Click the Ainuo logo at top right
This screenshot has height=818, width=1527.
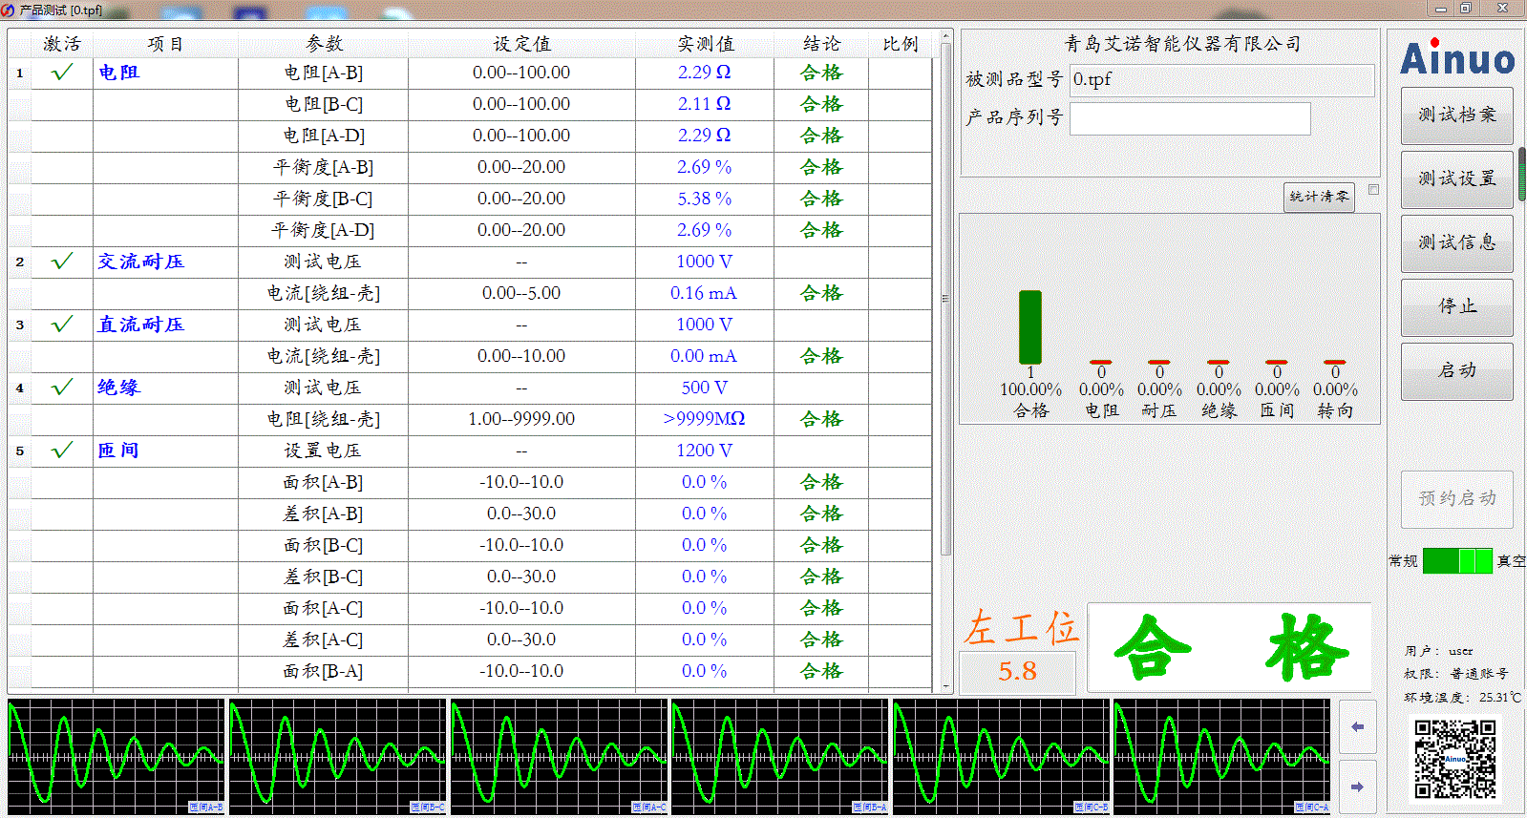click(x=1456, y=58)
